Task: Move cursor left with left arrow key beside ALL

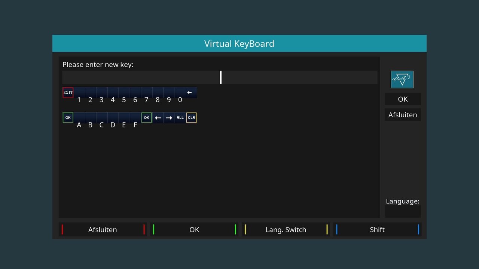Action: coord(158,118)
